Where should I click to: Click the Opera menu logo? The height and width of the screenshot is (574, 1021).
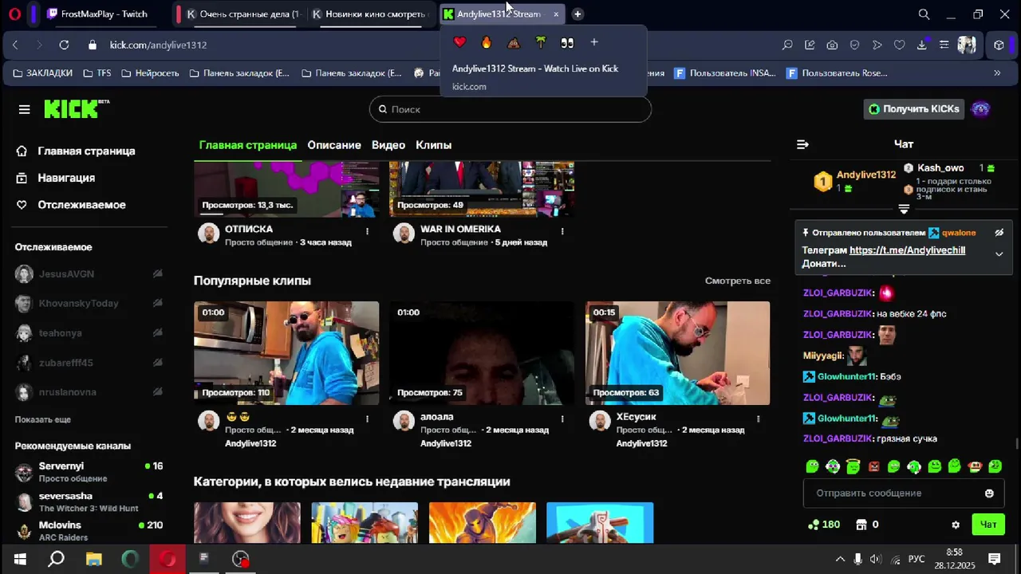point(14,14)
